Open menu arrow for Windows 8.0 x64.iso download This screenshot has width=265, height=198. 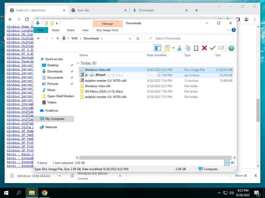tap(120, 176)
